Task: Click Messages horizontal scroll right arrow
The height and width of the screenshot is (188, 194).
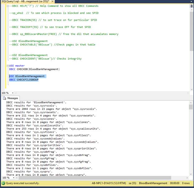Action: pyautogui.click(x=187, y=178)
